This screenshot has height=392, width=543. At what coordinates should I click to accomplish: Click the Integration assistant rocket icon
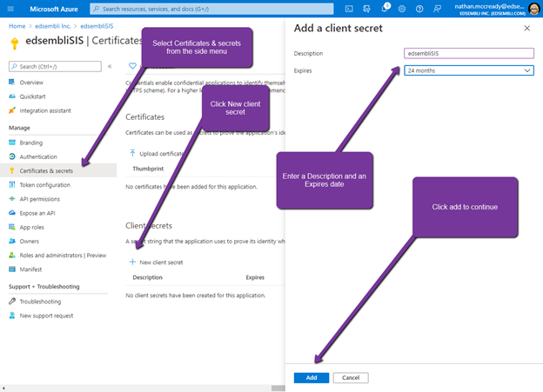coord(12,110)
